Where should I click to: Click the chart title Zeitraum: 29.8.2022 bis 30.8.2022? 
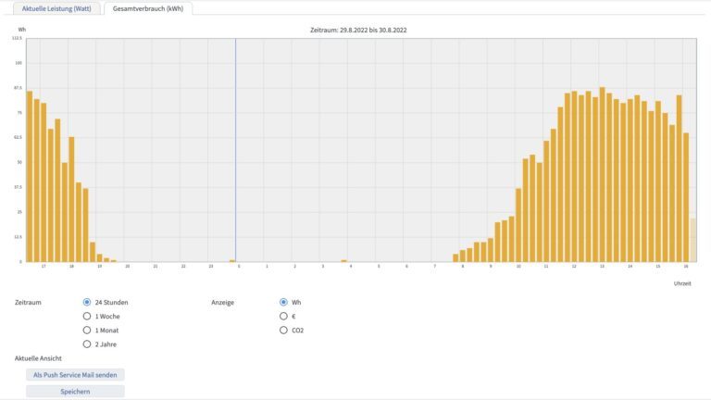[x=358, y=30]
